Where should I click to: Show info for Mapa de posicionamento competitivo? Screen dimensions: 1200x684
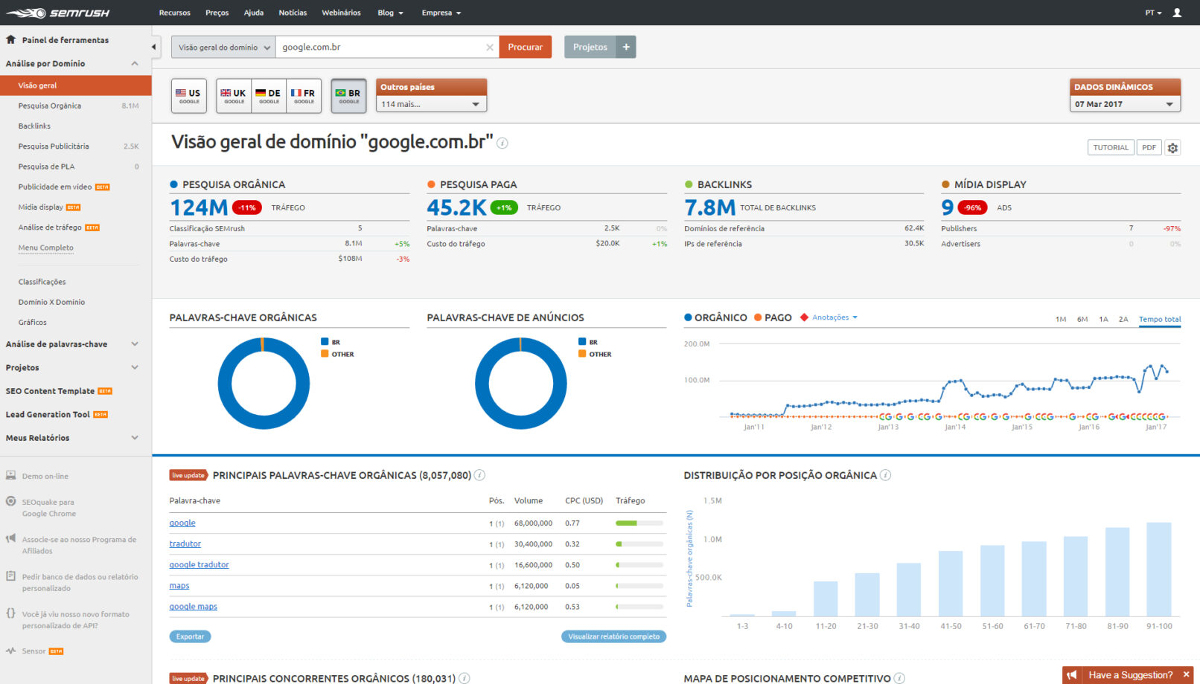[899, 678]
